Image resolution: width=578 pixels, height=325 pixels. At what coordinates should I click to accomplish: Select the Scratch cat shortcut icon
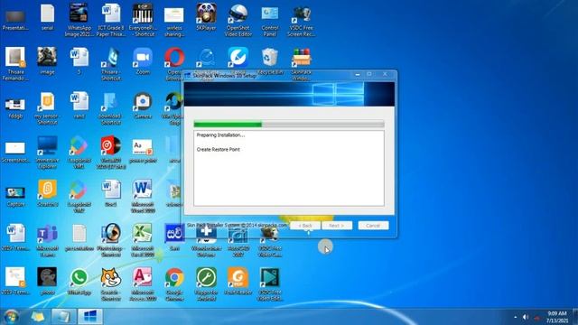[x=111, y=284]
